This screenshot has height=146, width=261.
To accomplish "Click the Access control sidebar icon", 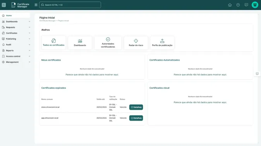I will point(3,56).
